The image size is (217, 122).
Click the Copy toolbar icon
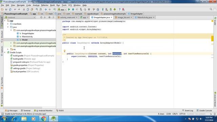(x=28, y=9)
